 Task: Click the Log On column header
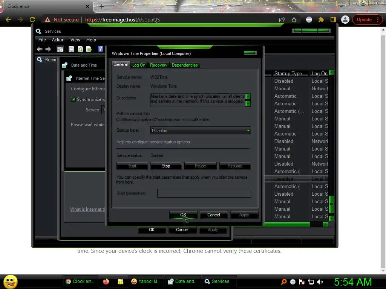coord(319,73)
